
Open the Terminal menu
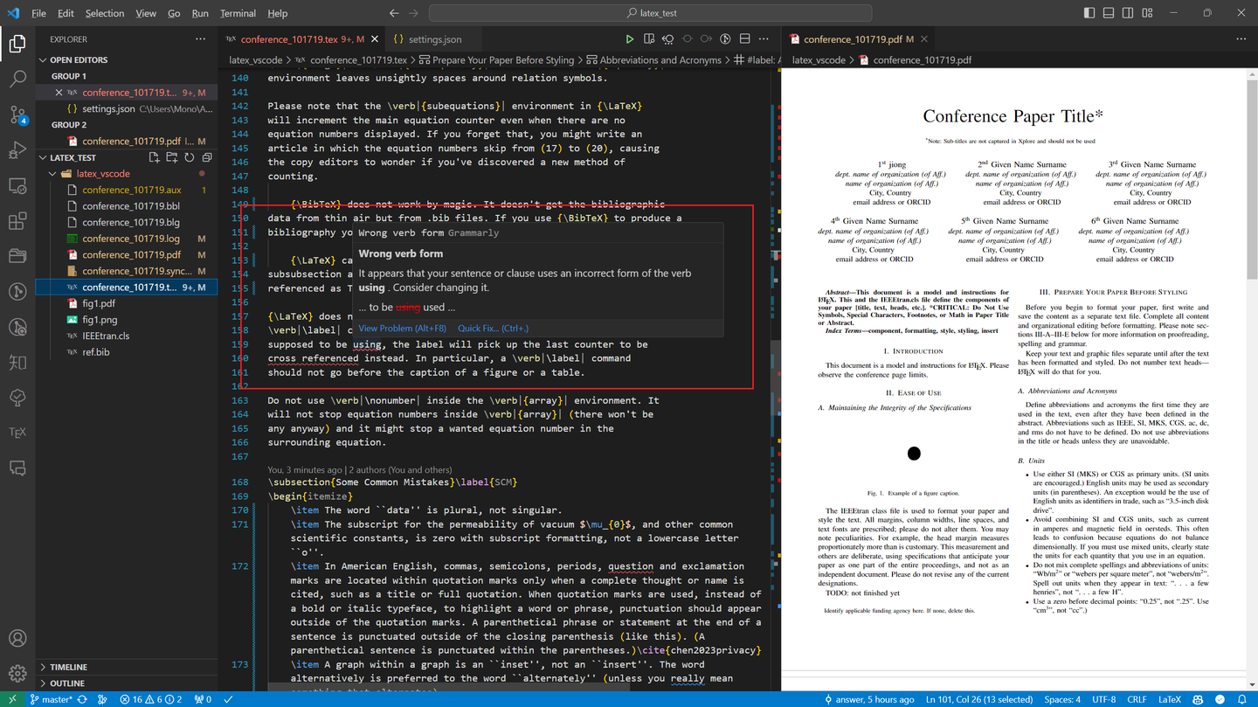237,13
